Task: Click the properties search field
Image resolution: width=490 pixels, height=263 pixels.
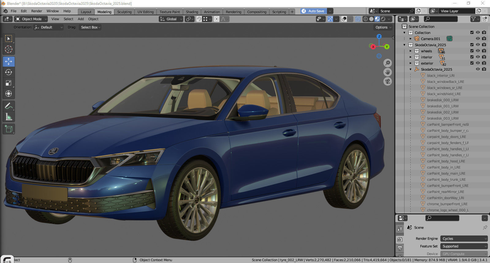Action: 442,218
